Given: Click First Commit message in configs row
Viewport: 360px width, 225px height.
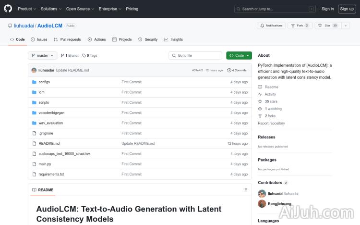Looking at the screenshot, I should coord(132,82).
